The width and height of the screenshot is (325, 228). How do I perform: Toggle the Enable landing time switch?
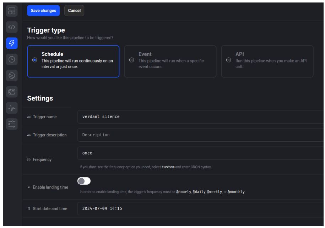click(84, 181)
